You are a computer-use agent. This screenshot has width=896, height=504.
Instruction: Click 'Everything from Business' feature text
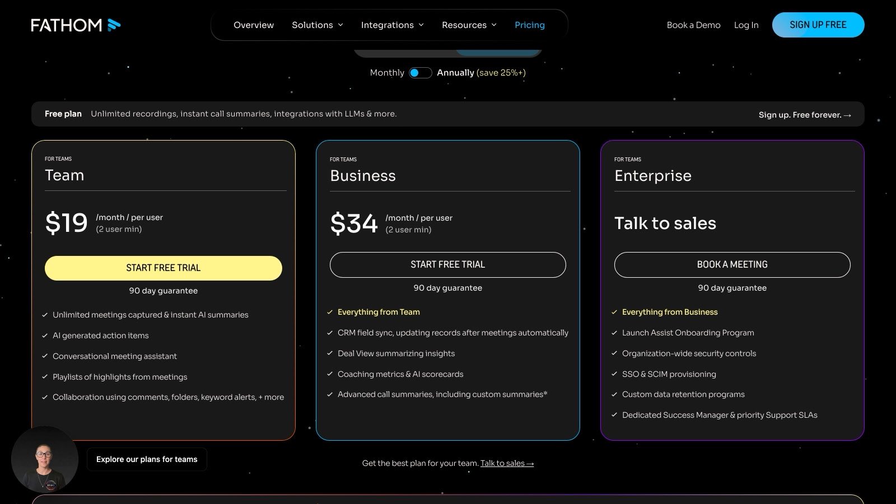pyautogui.click(x=670, y=312)
